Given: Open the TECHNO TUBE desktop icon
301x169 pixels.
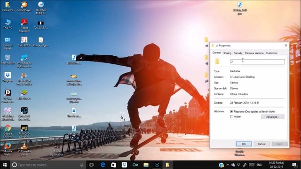Looking at the screenshot, I should [41, 8].
